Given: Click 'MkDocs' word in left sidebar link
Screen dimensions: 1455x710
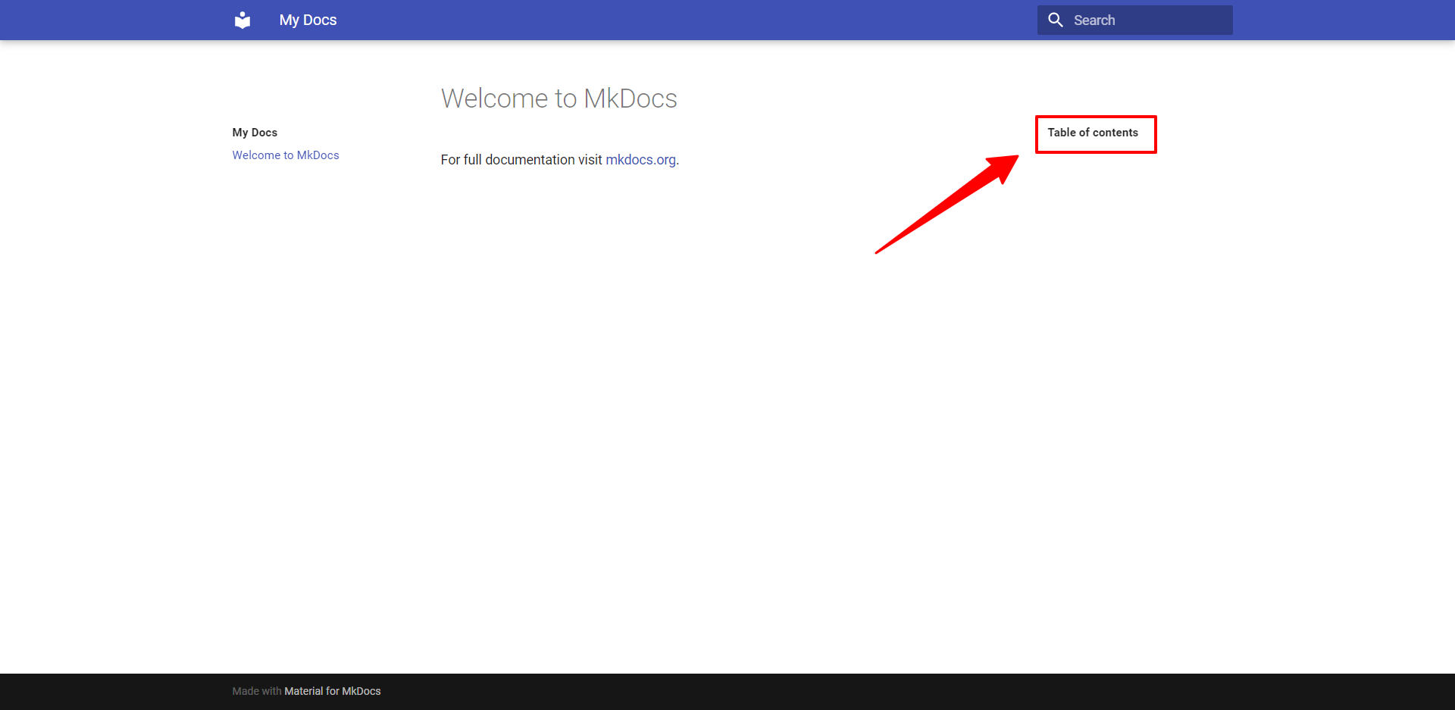Looking at the screenshot, I should click(318, 155).
